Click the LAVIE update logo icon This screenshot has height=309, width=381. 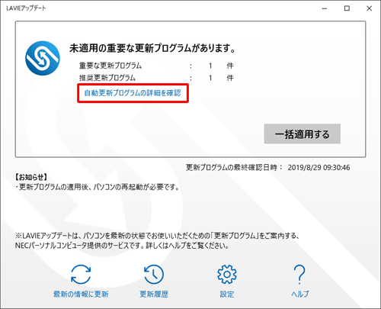tap(43, 58)
